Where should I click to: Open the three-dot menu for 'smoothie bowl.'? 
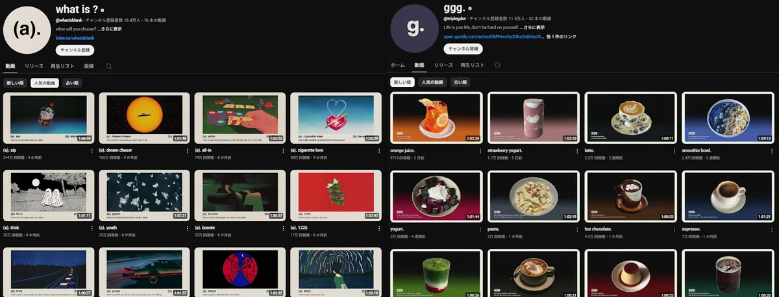pos(772,150)
